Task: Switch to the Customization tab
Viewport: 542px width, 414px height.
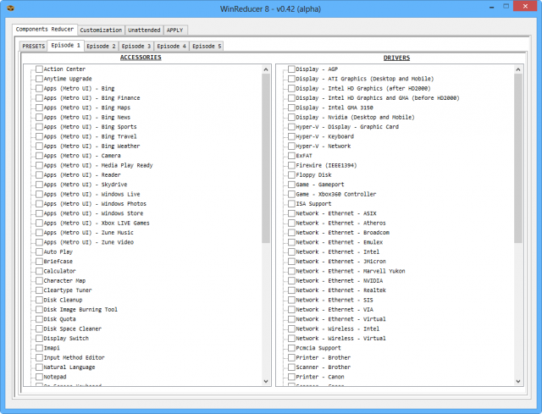Action: 101,30
